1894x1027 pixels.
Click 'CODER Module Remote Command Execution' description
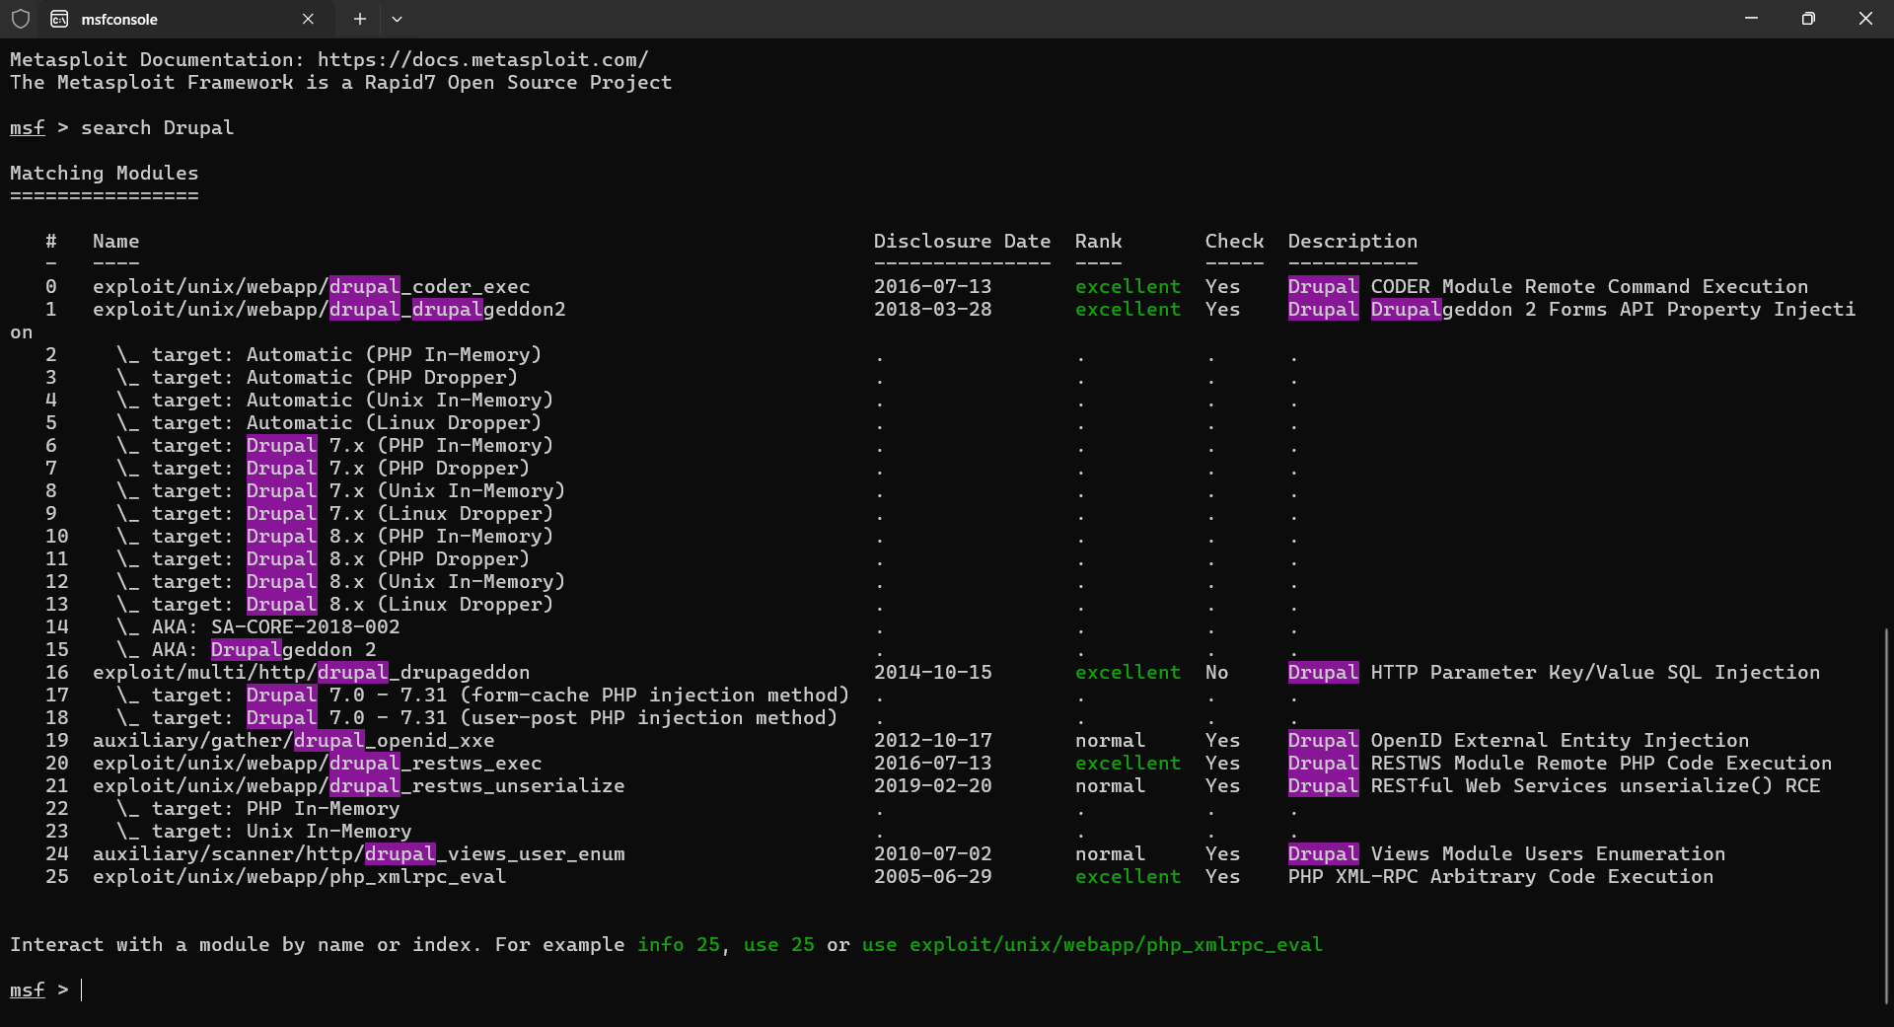coord(1590,287)
